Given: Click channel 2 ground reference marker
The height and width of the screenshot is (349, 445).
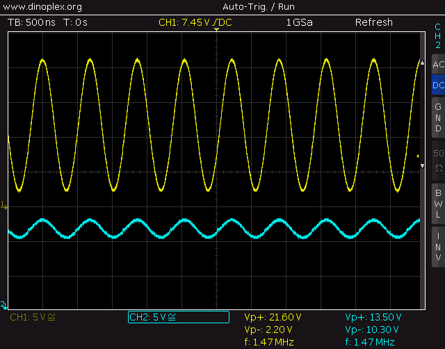Looking at the screenshot, I should click(3, 305).
